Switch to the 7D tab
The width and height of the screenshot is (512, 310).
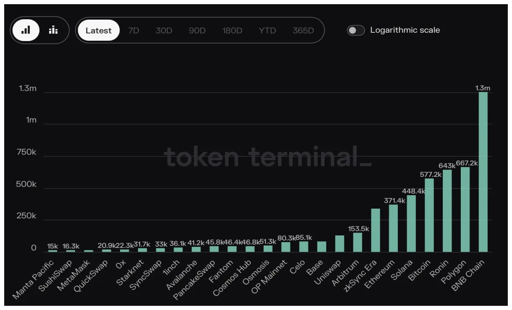(x=133, y=30)
